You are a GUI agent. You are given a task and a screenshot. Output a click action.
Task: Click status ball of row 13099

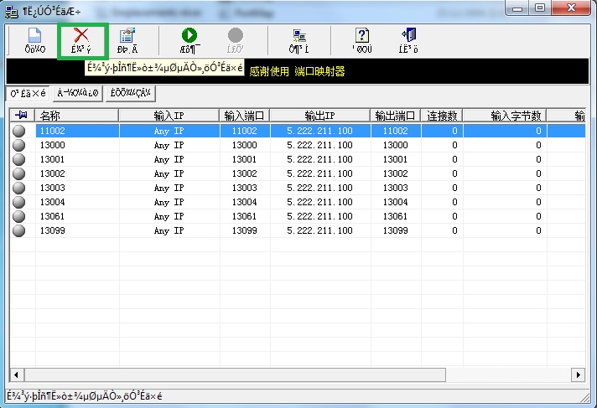pos(18,230)
